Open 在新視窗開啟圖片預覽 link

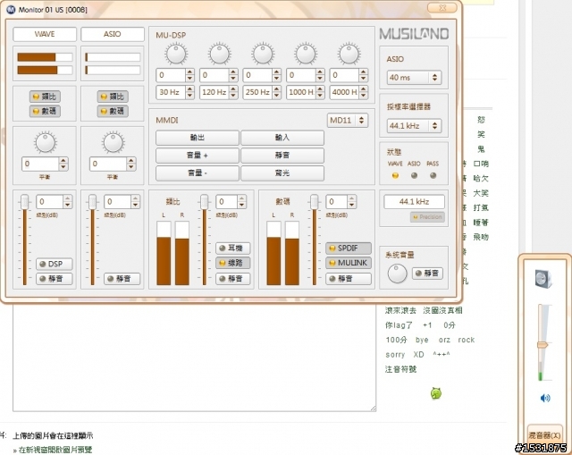point(55,450)
